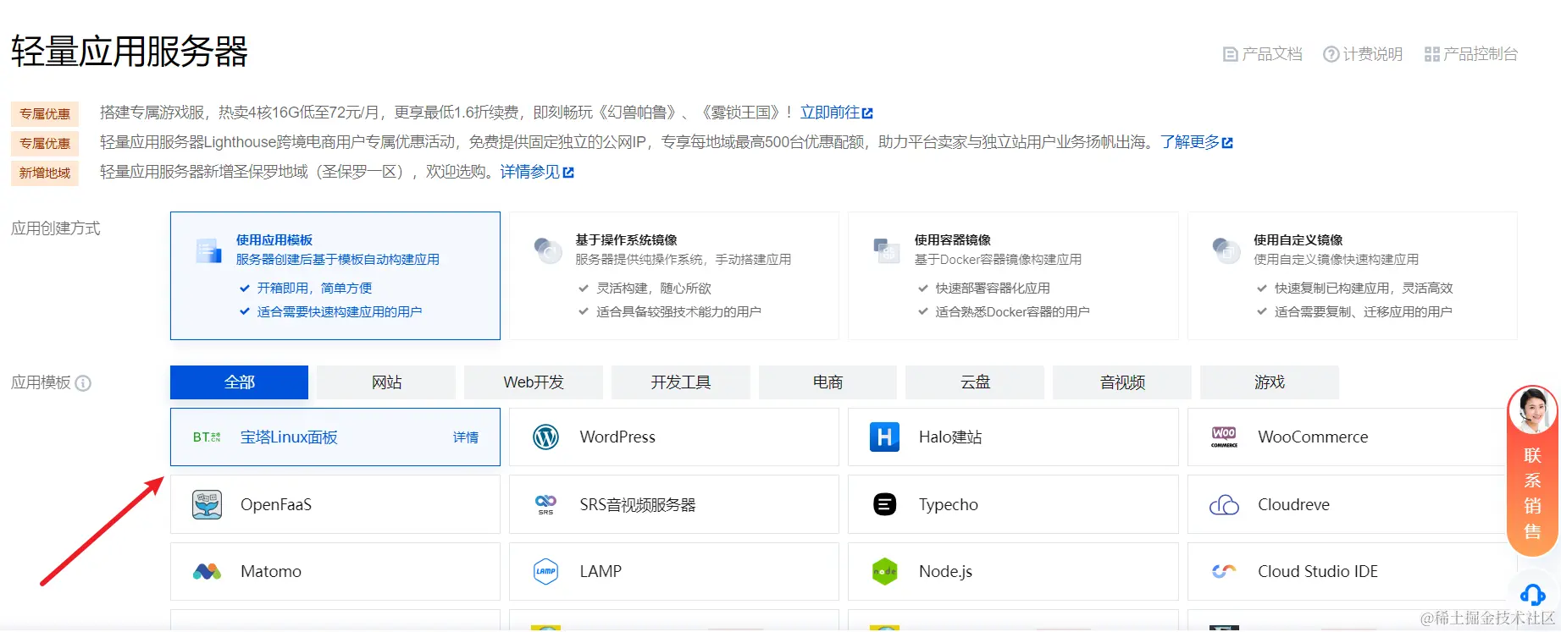The image size is (1561, 632).
Task: Switch to the Web开发 template tab
Action: 534,382
